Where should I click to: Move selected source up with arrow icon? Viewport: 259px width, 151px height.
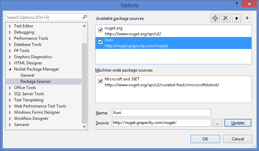[236, 18]
